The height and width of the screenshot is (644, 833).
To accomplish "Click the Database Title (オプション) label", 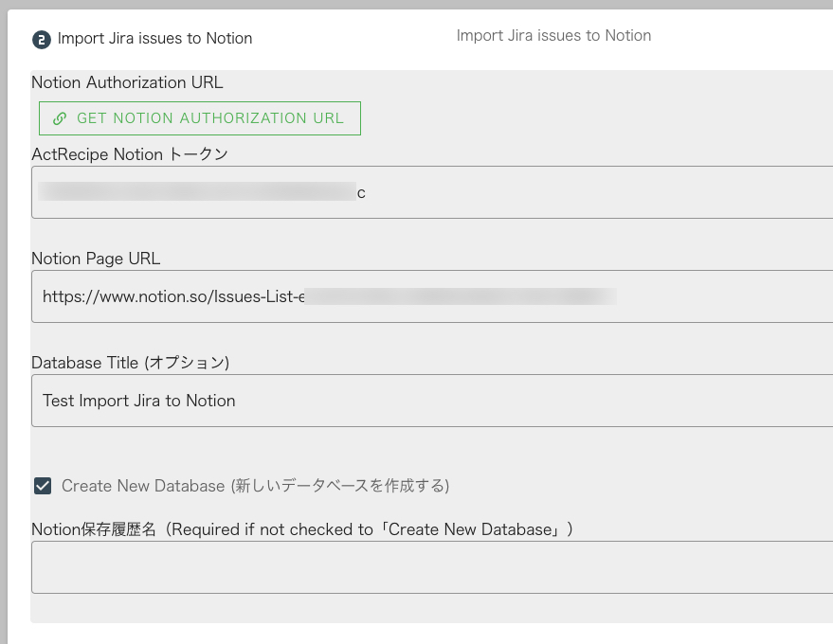I will [x=131, y=363].
